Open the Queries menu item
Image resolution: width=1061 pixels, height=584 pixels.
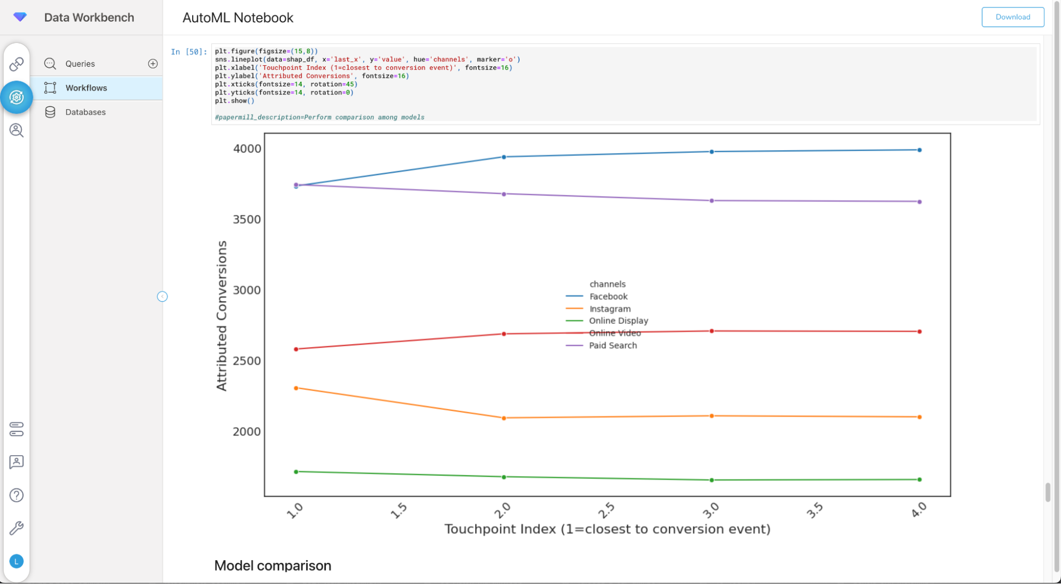tap(80, 64)
